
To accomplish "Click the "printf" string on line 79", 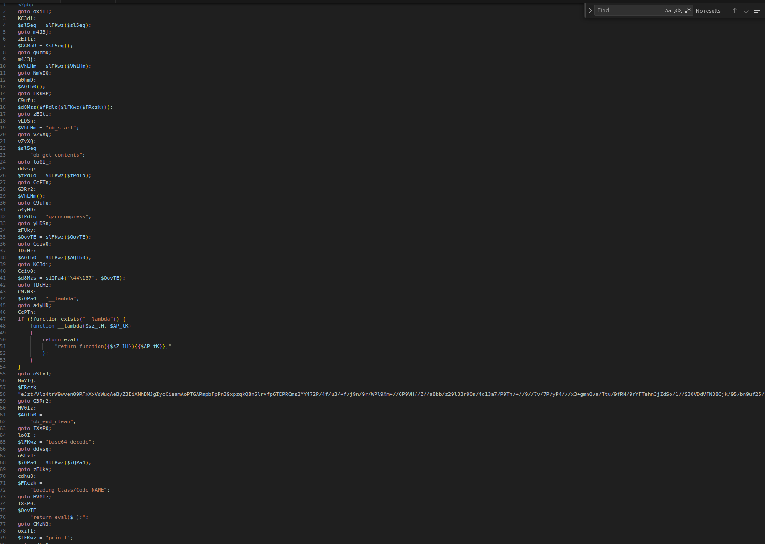I will click(x=58, y=538).
